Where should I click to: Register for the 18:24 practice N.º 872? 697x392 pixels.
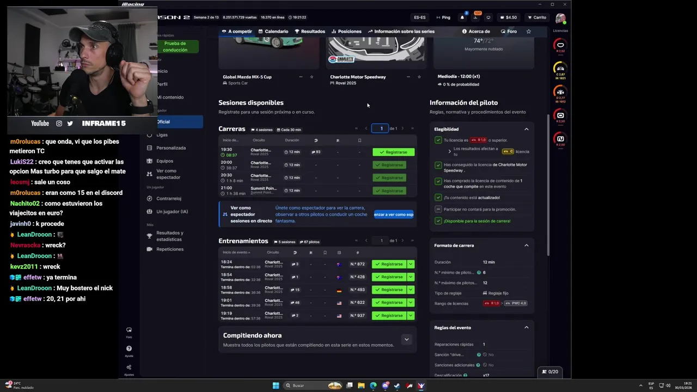coord(389,264)
